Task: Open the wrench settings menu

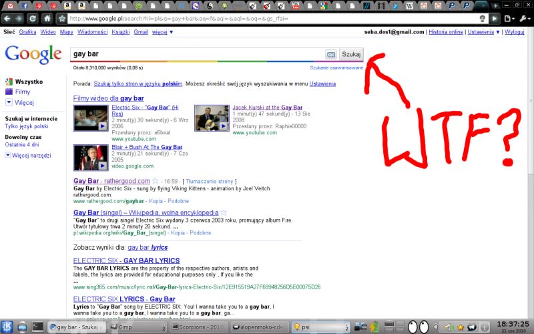Action: 524,19
